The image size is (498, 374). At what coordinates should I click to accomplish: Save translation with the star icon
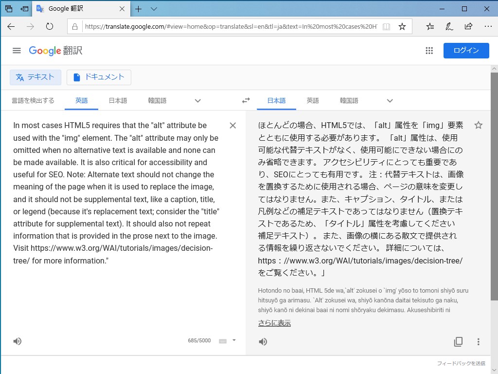pyautogui.click(x=479, y=125)
